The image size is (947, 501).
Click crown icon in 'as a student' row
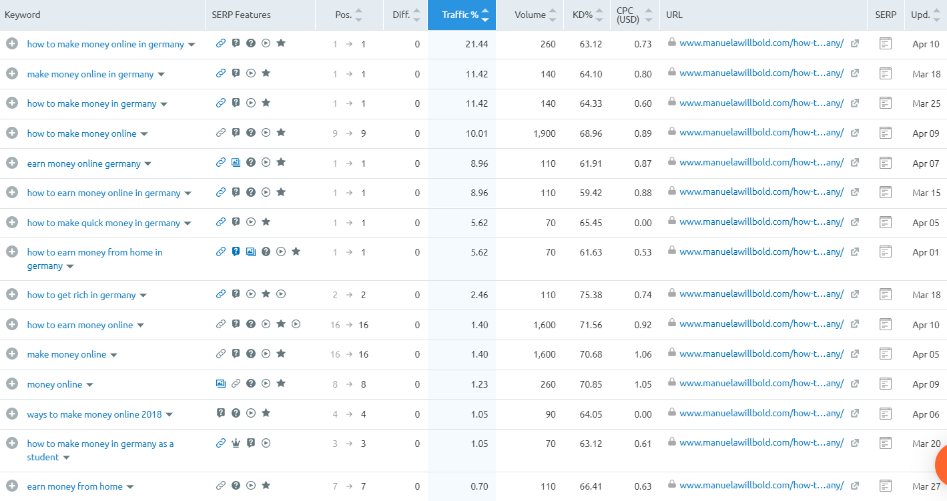point(236,443)
